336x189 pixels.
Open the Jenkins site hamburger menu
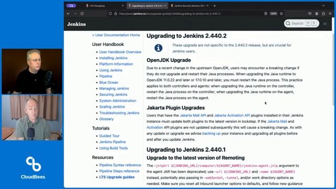point(325,24)
